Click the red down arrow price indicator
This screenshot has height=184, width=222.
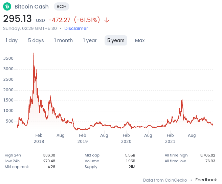pyautogui.click(x=107, y=20)
